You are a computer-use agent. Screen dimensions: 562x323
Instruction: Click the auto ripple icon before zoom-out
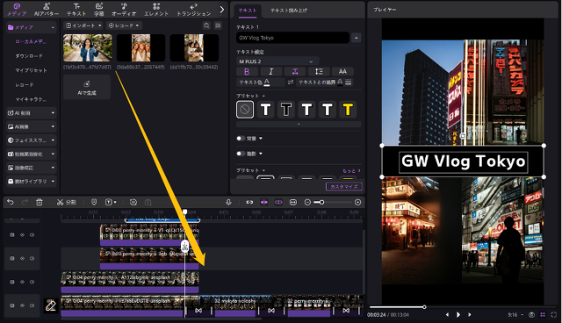[292, 203]
